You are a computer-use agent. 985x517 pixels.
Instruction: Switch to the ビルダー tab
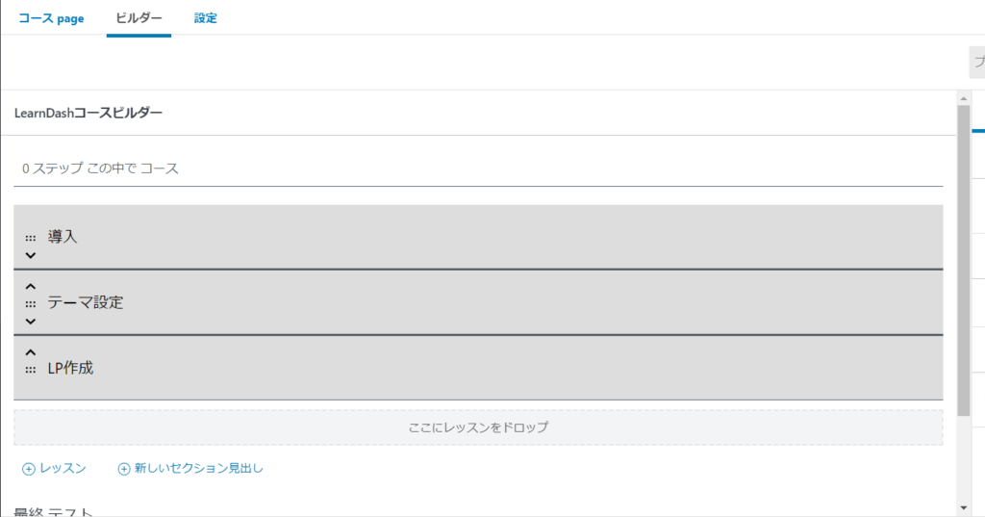[139, 17]
